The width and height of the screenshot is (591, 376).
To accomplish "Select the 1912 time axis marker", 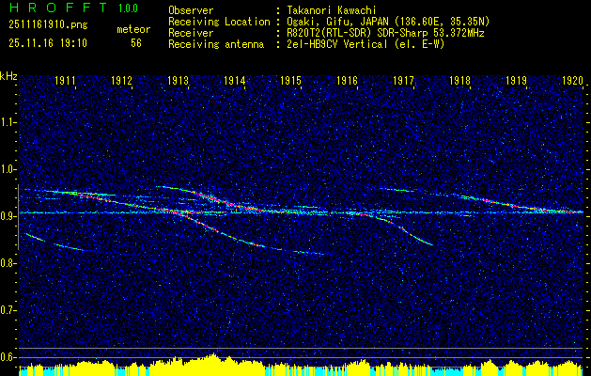I will tap(121, 81).
